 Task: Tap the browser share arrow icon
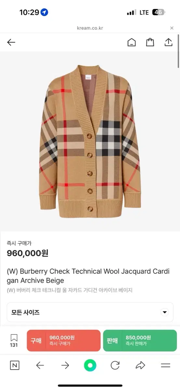pos(140,366)
